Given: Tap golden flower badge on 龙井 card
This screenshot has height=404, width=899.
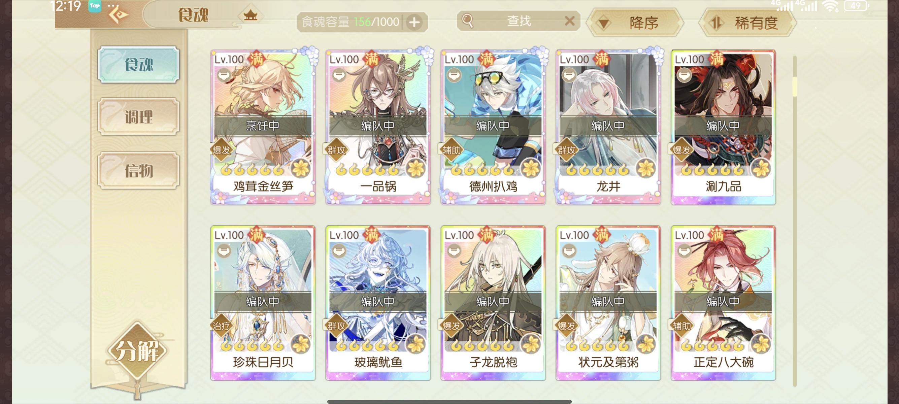Looking at the screenshot, I should coord(646,168).
